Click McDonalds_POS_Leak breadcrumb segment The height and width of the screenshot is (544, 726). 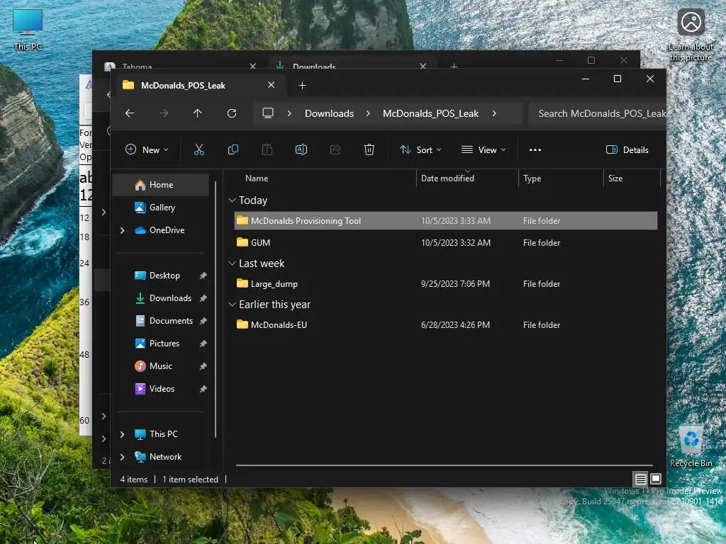(x=430, y=113)
